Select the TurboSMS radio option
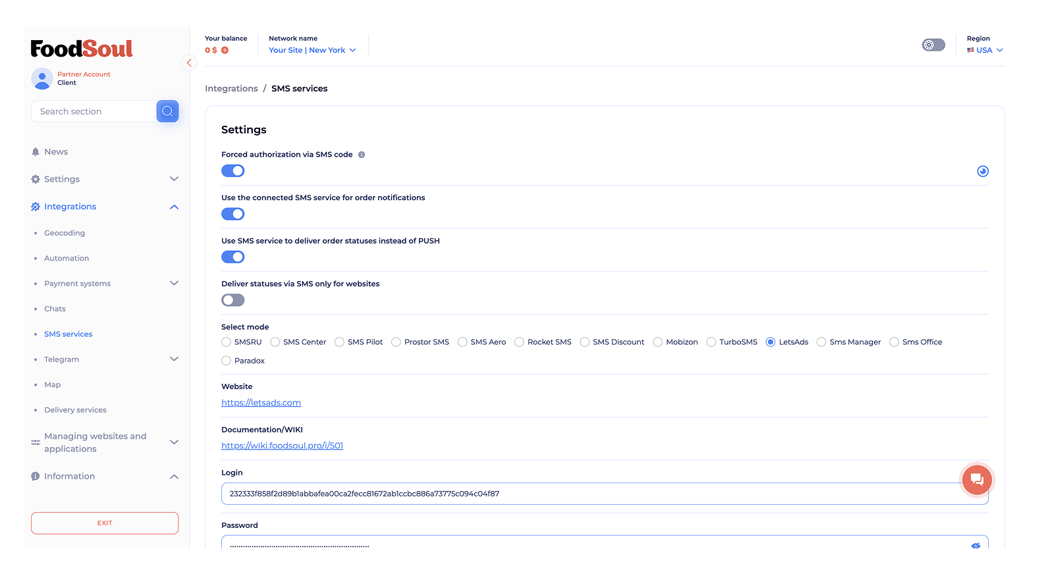This screenshot has height=576, width=1042. point(711,342)
